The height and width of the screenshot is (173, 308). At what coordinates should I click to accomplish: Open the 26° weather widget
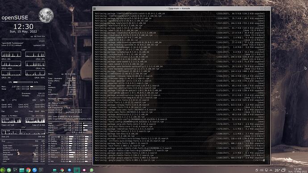coord(280,170)
